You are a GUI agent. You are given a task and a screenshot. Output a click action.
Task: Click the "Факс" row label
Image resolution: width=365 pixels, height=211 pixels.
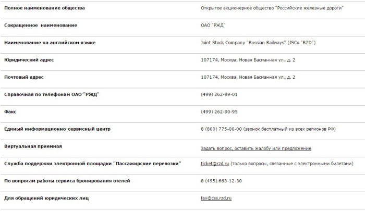(x=10, y=111)
